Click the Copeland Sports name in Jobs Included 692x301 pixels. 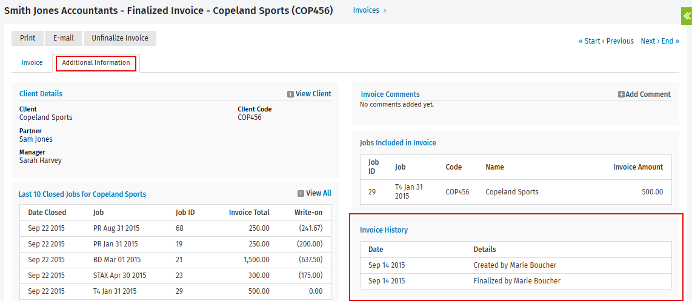[512, 192]
